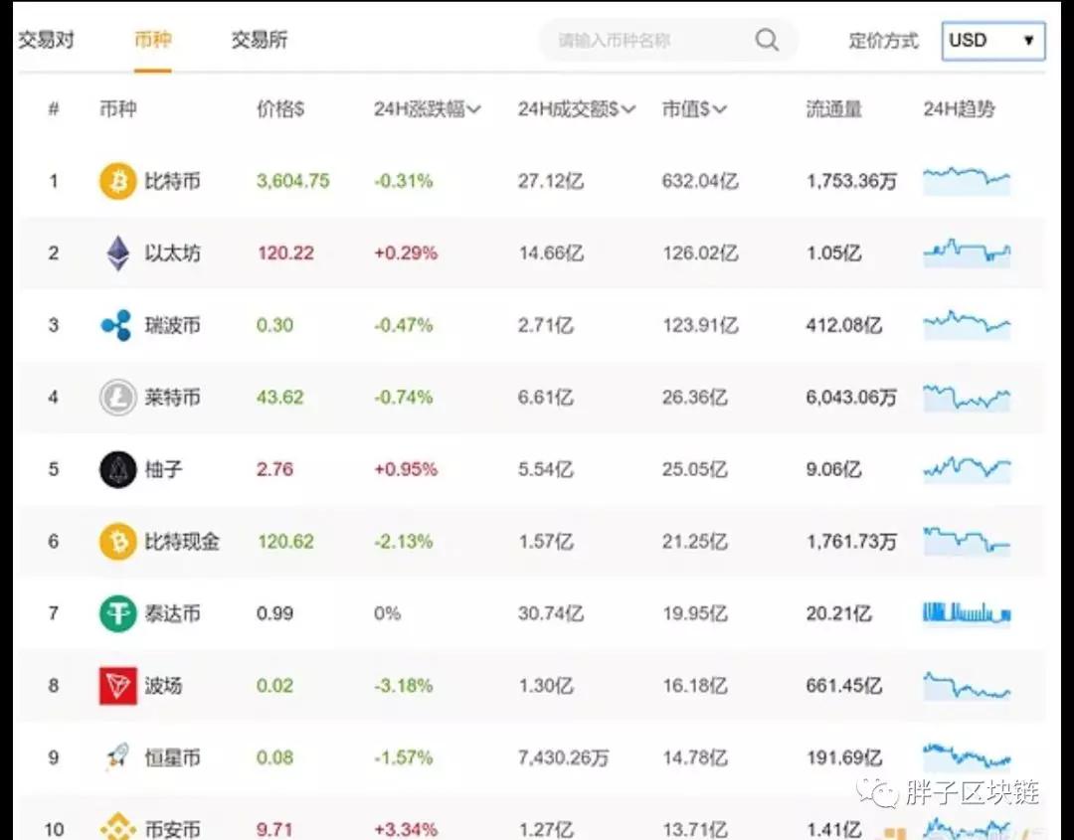
Task: Open the 波场 coin name link
Action: point(163,685)
